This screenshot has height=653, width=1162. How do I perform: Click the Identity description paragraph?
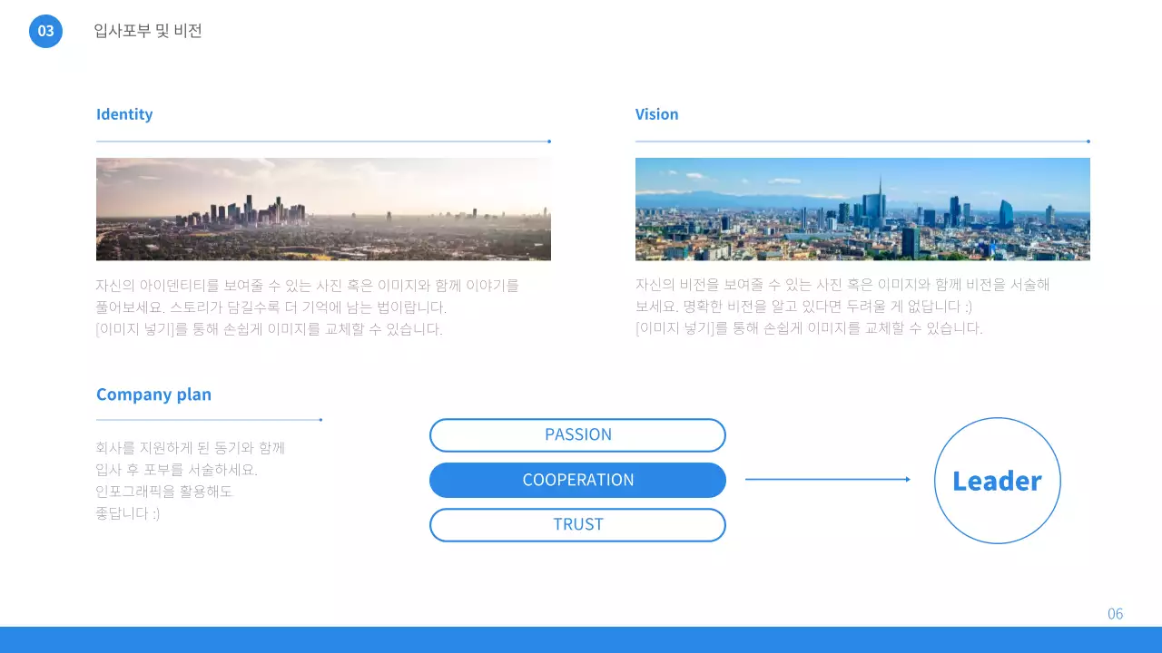click(x=308, y=307)
